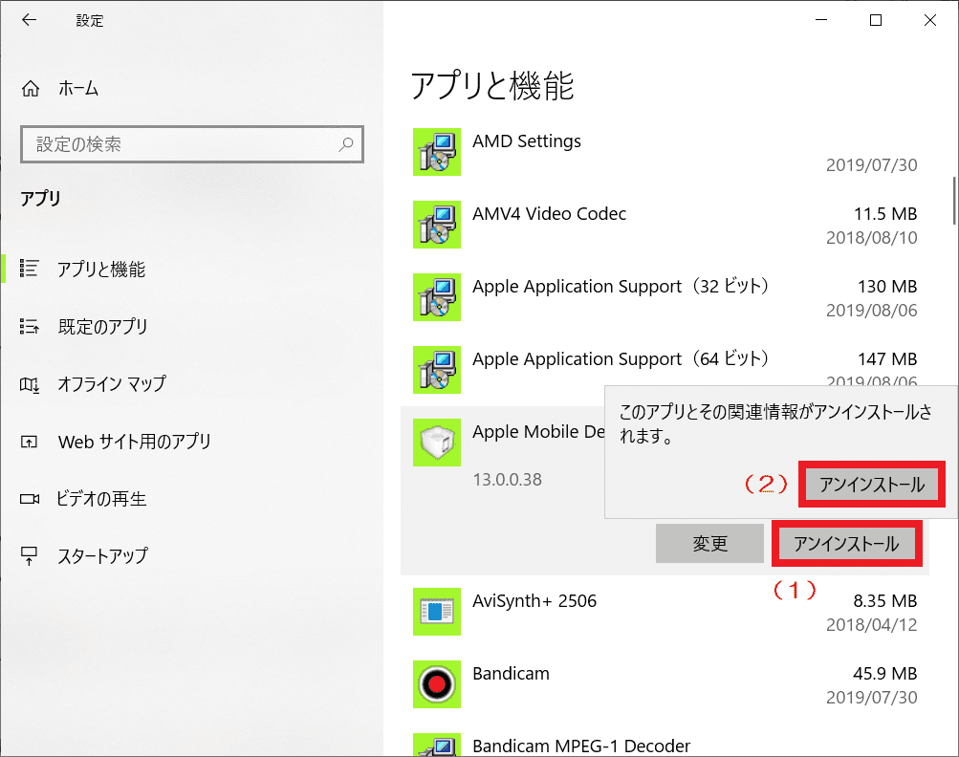
Task: Click the 11.5 MB size value
Action: pyautogui.click(x=885, y=214)
